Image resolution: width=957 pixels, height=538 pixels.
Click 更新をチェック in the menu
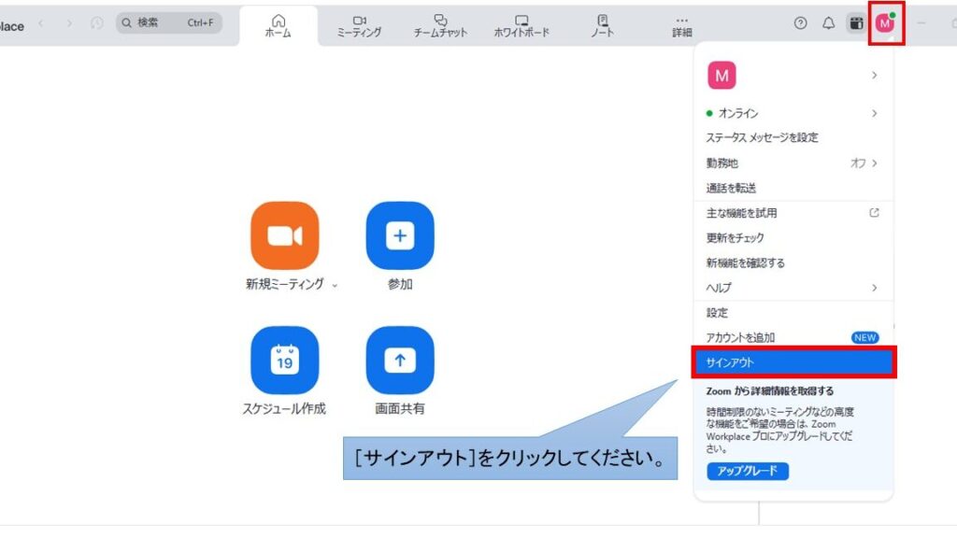click(x=736, y=238)
